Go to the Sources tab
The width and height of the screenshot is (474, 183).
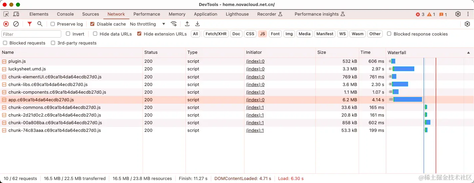tap(91, 14)
